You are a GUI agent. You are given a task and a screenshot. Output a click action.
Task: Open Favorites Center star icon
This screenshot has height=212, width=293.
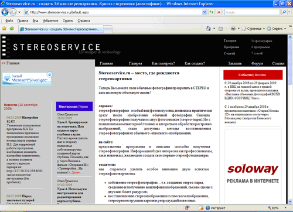tap(4, 29)
